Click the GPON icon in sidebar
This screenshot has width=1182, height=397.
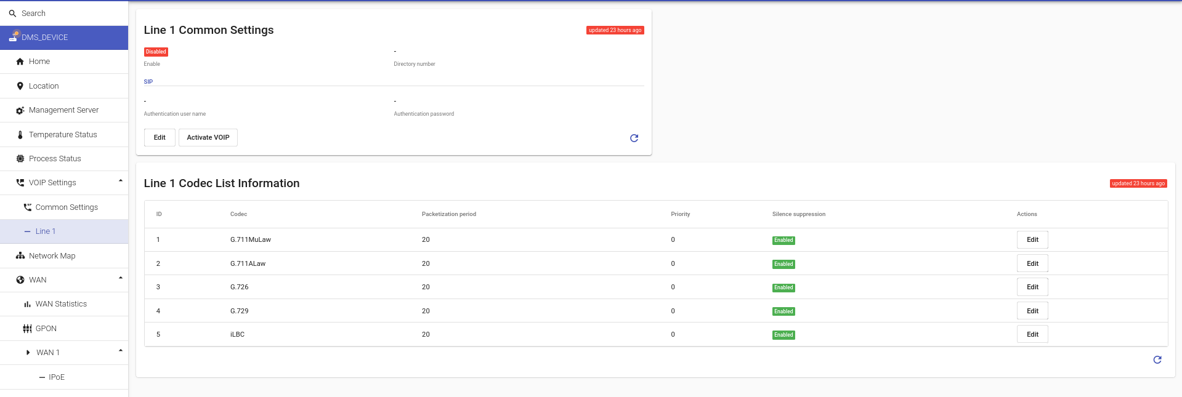click(x=27, y=329)
